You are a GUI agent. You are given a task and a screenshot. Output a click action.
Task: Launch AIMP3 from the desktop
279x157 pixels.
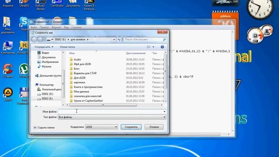tap(8, 94)
